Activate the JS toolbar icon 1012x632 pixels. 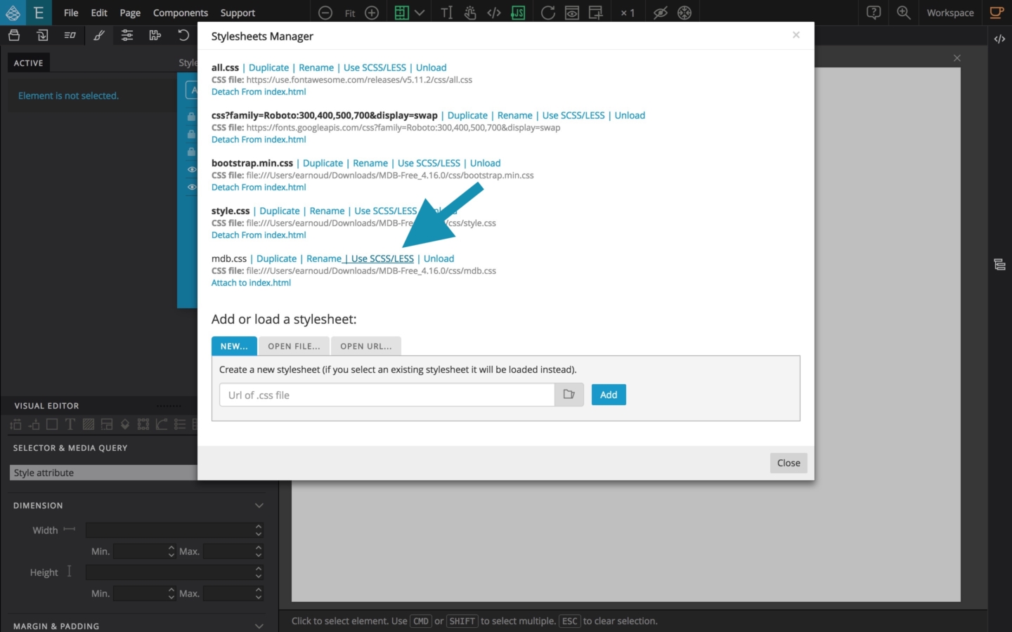click(x=519, y=12)
